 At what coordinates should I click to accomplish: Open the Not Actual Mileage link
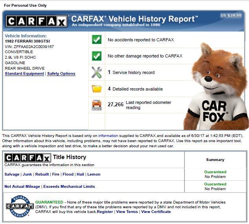[22, 187]
